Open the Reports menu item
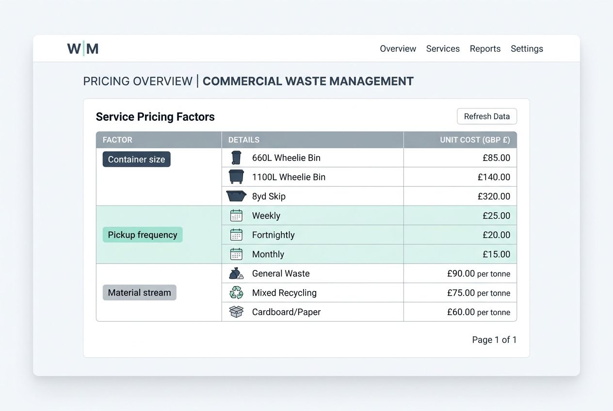 click(x=485, y=48)
